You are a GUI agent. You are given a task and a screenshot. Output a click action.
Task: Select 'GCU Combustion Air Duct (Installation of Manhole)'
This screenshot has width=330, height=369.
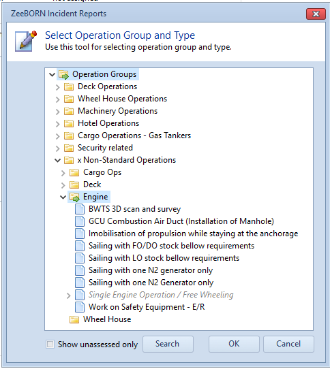pos(181,221)
